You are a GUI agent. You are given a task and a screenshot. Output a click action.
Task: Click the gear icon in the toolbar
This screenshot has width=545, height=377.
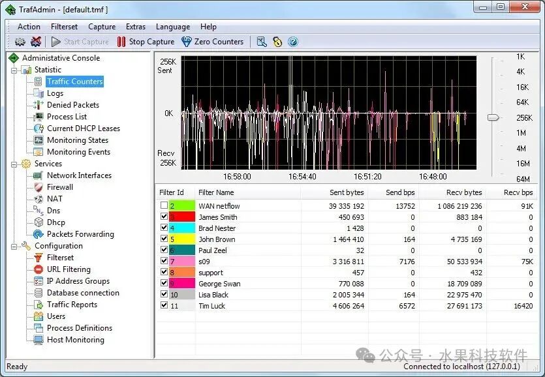[x=20, y=42]
